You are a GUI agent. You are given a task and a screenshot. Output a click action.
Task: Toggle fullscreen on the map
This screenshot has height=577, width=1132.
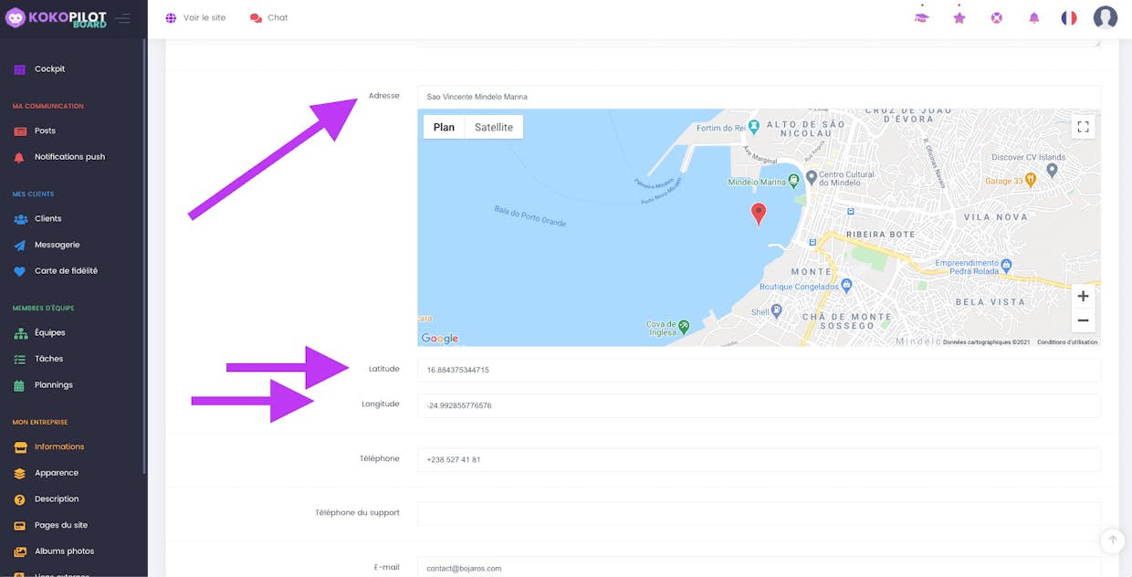click(x=1084, y=127)
